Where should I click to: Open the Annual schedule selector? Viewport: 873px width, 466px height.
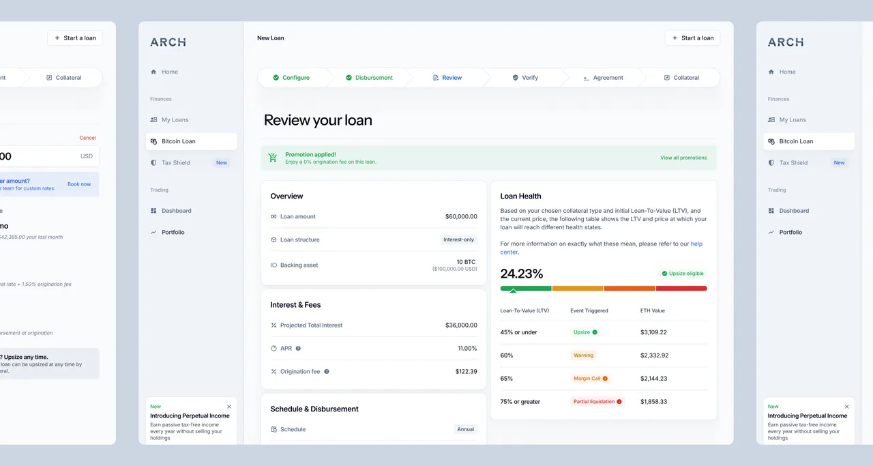tap(466, 429)
